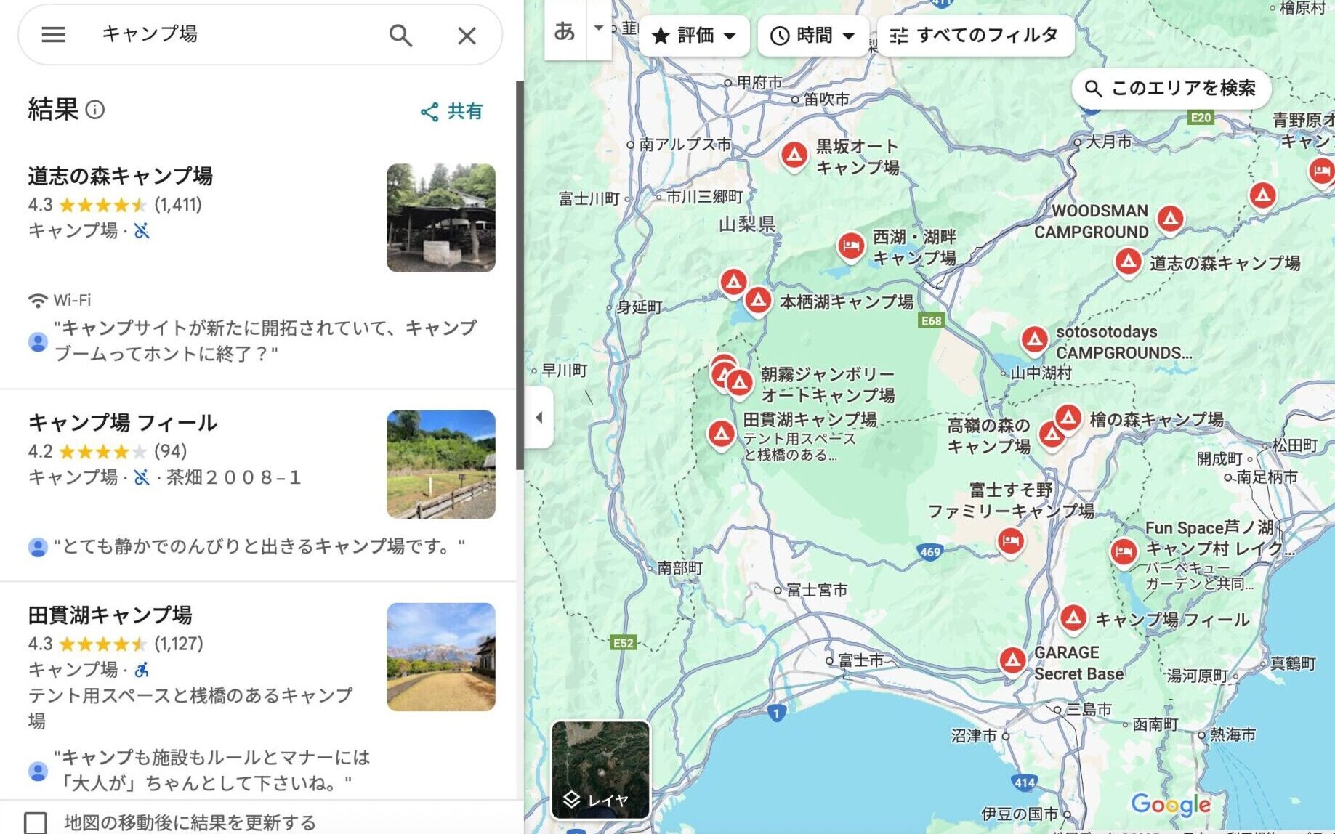Select WOODSMAN CAMPGROUND map pin
This screenshot has height=834, width=1335.
[x=1170, y=219]
